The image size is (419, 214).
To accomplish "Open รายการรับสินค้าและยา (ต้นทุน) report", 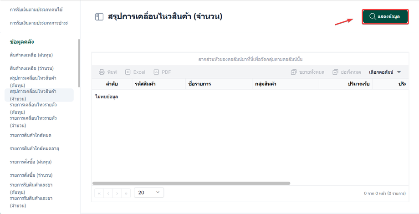I will click(x=31, y=189).
